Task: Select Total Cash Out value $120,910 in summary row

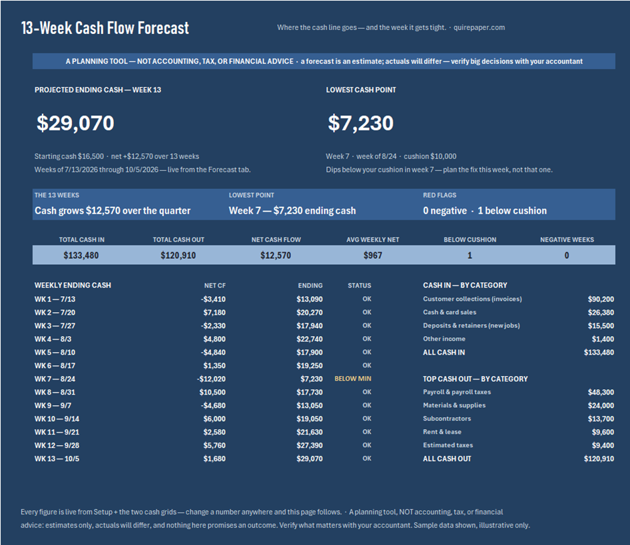Action: [x=178, y=256]
